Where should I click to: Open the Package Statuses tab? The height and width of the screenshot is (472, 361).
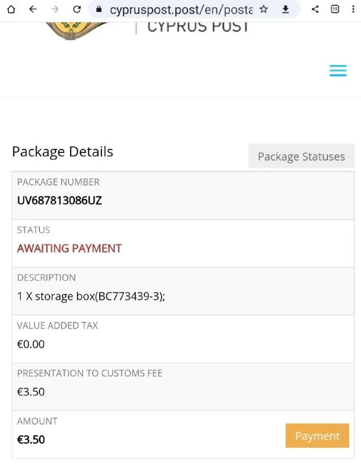coord(301,156)
